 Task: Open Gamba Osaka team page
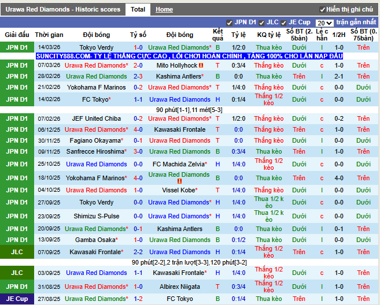coord(96,240)
